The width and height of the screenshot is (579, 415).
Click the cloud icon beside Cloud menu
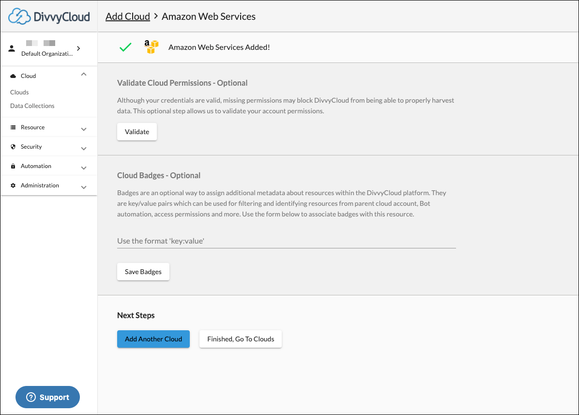(x=13, y=76)
